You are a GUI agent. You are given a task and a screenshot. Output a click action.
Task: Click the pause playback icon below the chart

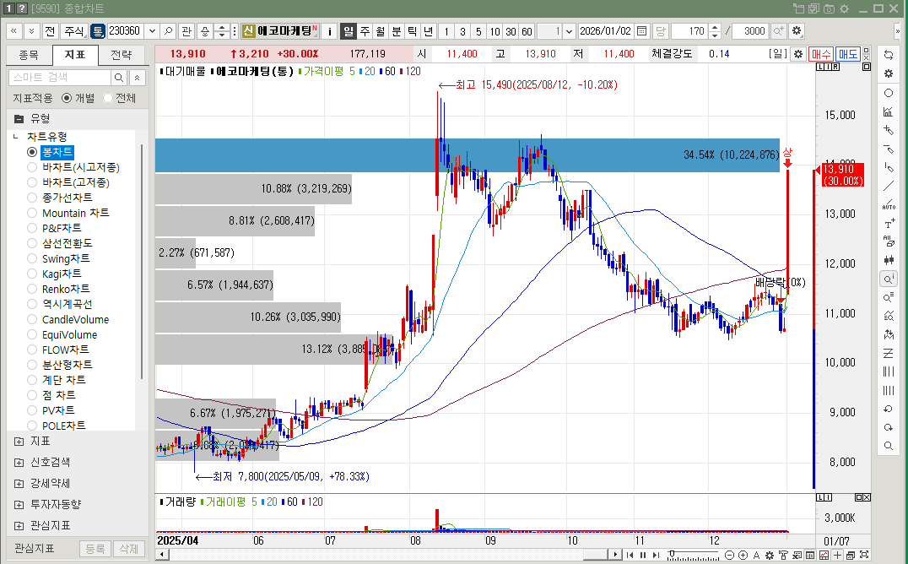click(x=642, y=556)
